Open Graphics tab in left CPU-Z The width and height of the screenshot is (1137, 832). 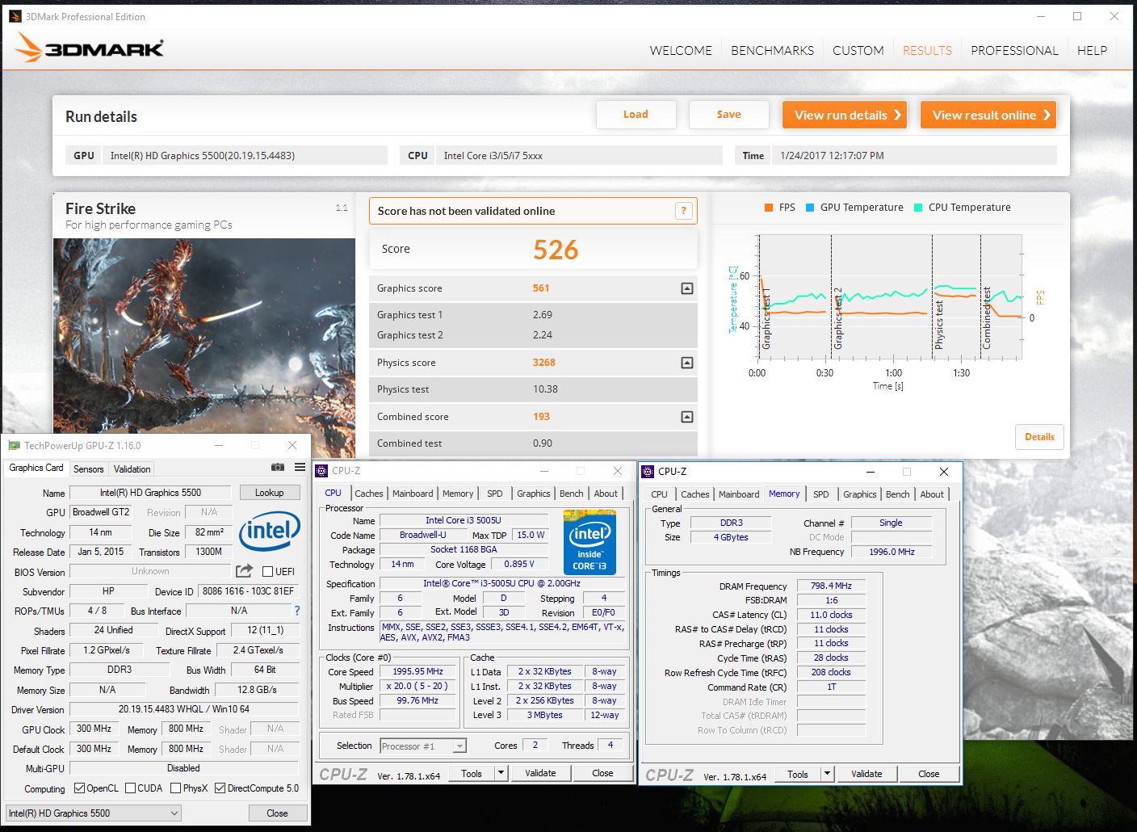[534, 494]
